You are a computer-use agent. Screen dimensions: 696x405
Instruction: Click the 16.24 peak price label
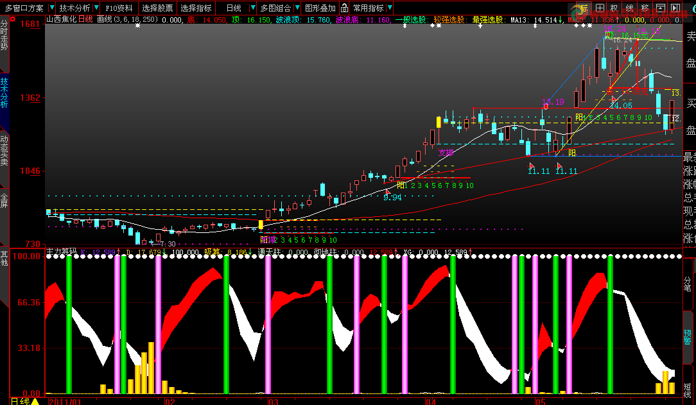[x=614, y=30]
